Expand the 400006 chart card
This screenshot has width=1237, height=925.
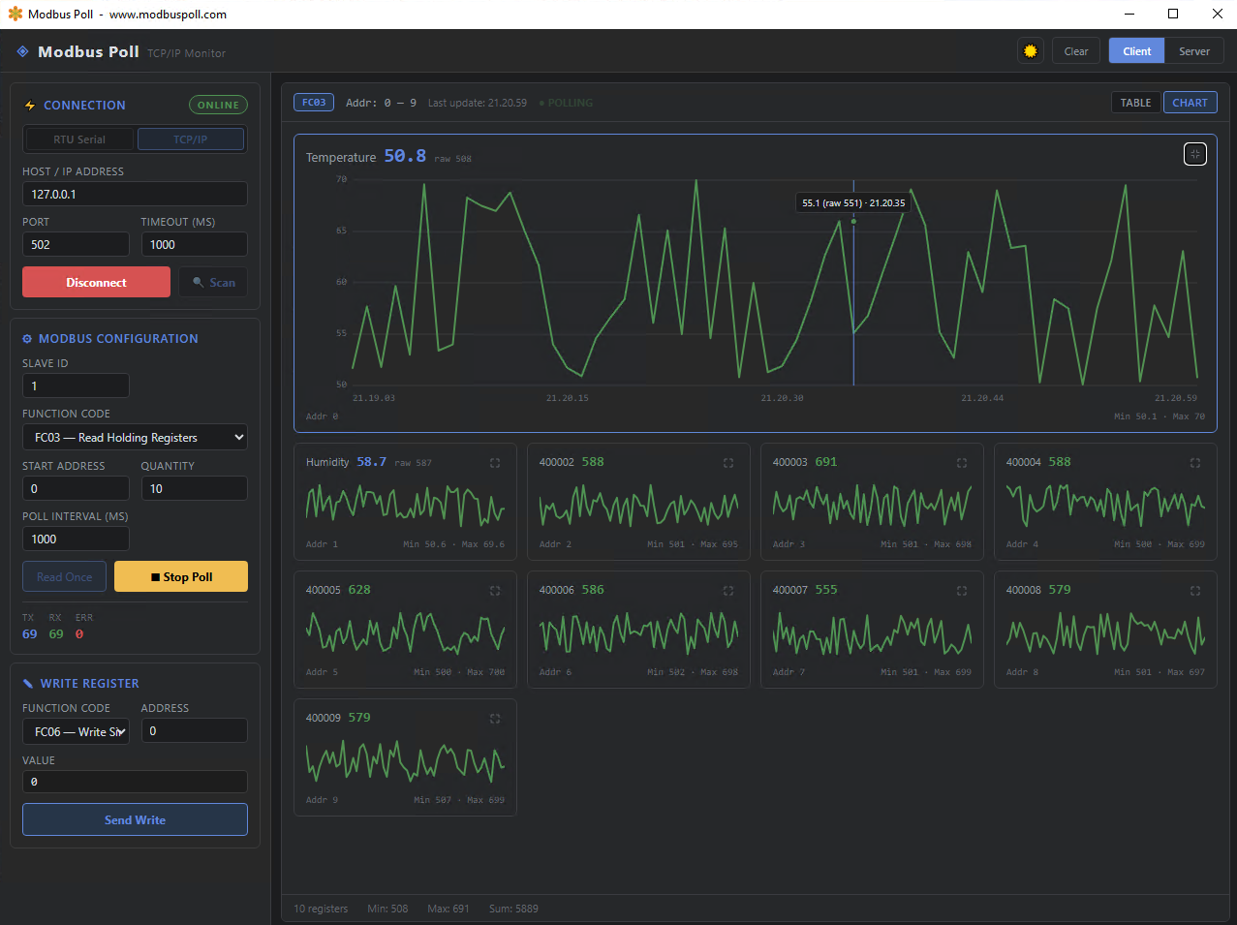click(728, 591)
